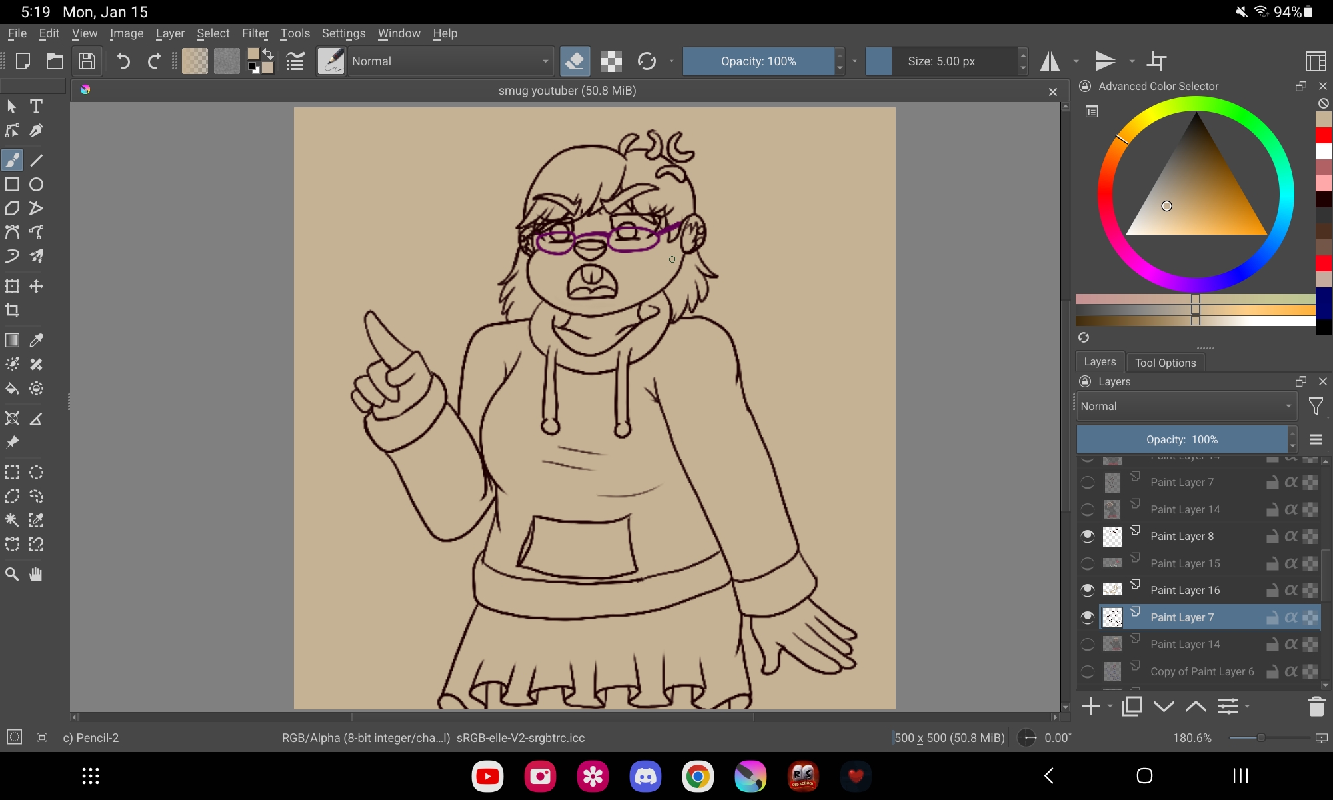The width and height of the screenshot is (1333, 800).
Task: Show the Paint Layer 15 layer
Action: click(1088, 563)
